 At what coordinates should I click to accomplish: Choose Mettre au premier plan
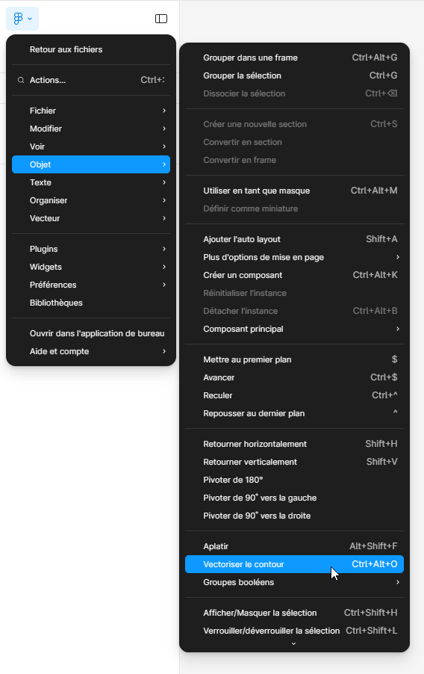pyautogui.click(x=294, y=359)
